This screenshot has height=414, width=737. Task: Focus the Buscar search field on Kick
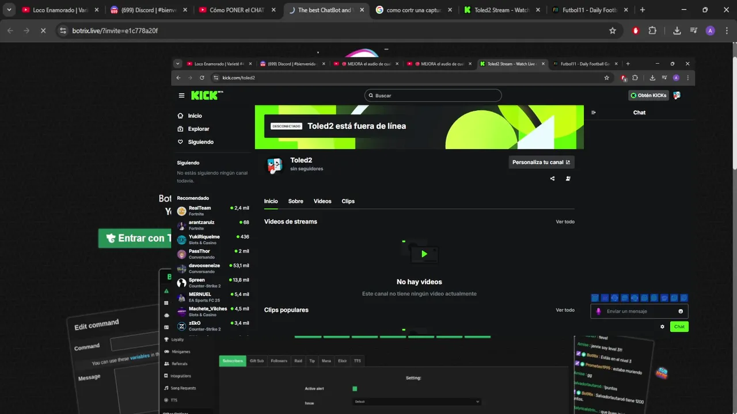pyautogui.click(x=433, y=95)
